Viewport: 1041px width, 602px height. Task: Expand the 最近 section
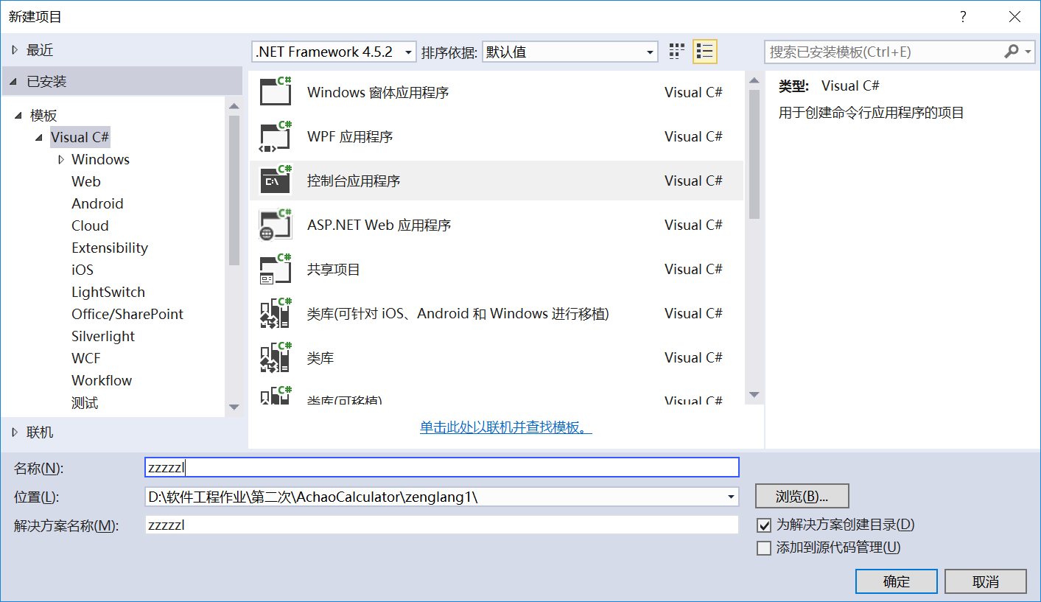tap(14, 50)
